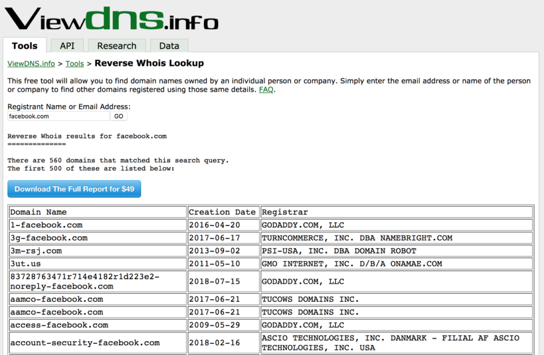Click the GO button
This screenshot has width=544, height=355.
pos(118,116)
